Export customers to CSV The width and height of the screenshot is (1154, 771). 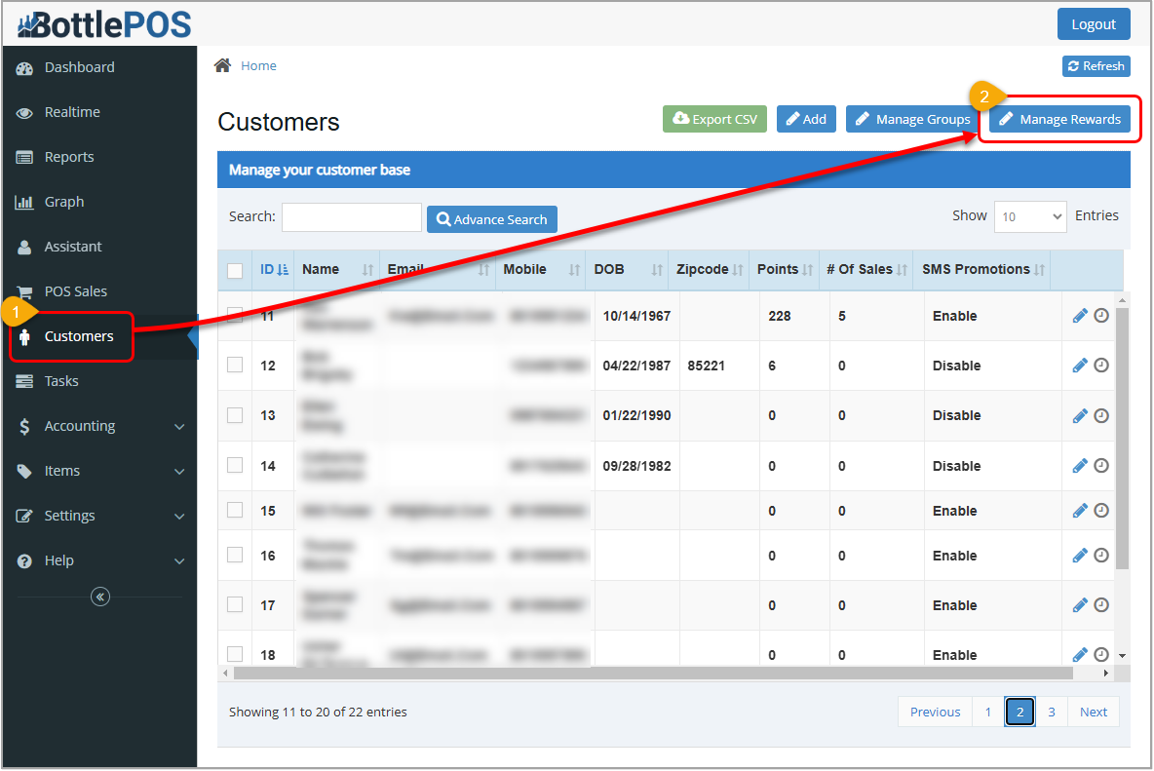(x=714, y=119)
